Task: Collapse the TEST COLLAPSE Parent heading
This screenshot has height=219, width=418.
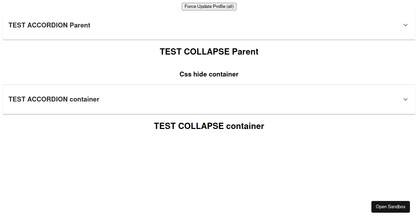Action: click(209, 51)
